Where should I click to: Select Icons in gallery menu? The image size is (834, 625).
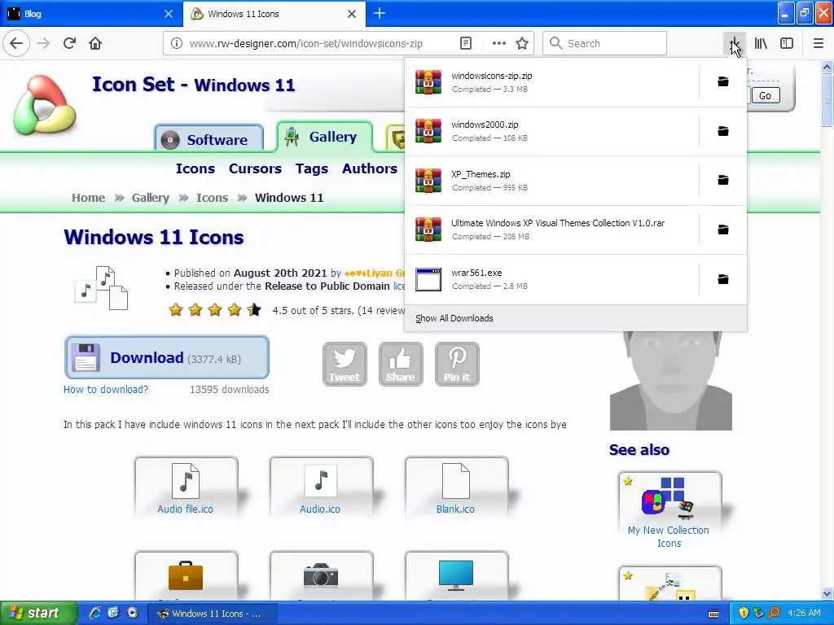tap(195, 168)
